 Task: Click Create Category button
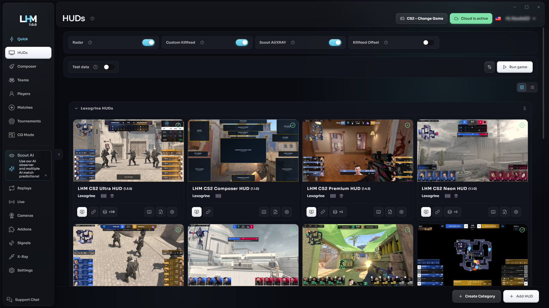pos(477,296)
